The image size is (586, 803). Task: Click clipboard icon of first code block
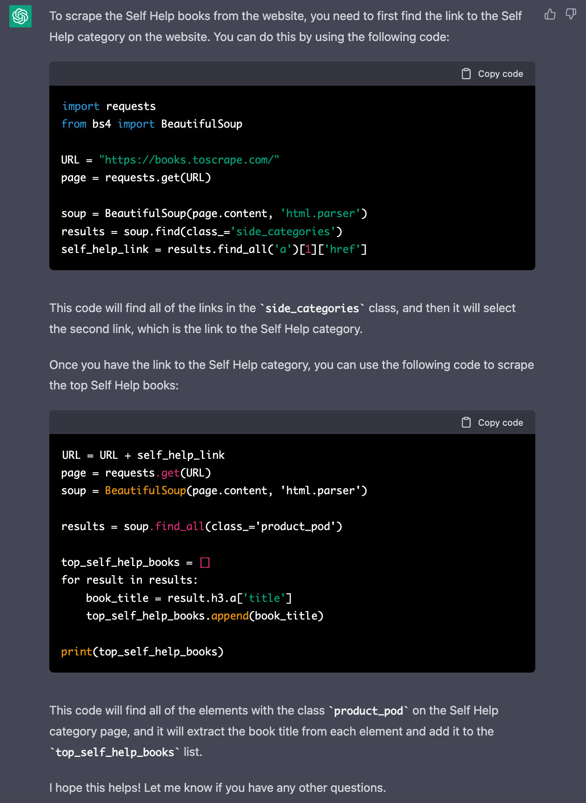pyautogui.click(x=466, y=74)
